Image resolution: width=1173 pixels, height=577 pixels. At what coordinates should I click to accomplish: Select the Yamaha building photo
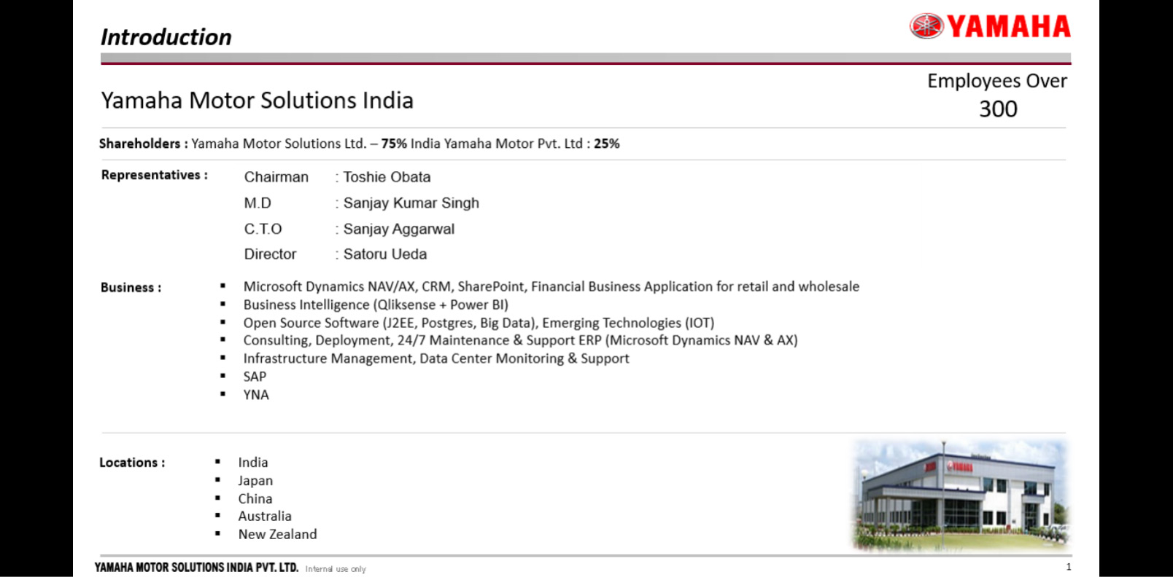coord(961,495)
